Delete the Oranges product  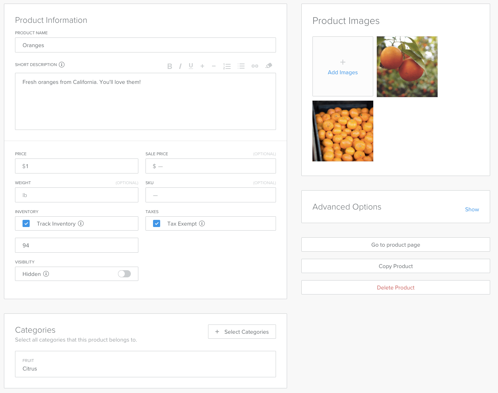pyautogui.click(x=395, y=287)
